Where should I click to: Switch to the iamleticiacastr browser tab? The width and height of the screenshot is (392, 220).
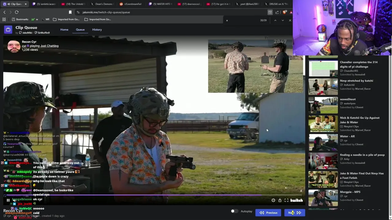click(44, 4)
